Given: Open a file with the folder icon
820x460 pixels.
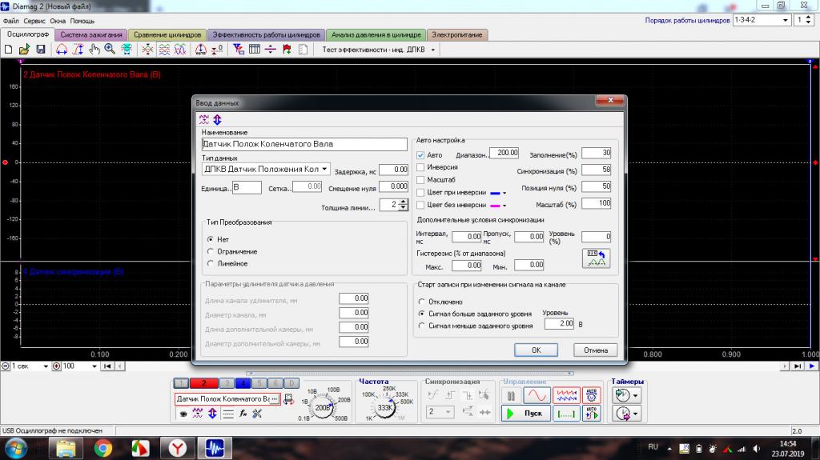Looking at the screenshot, I should [x=24, y=50].
